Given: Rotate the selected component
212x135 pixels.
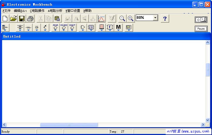Looking at the screenshot, I should (x=68, y=18).
